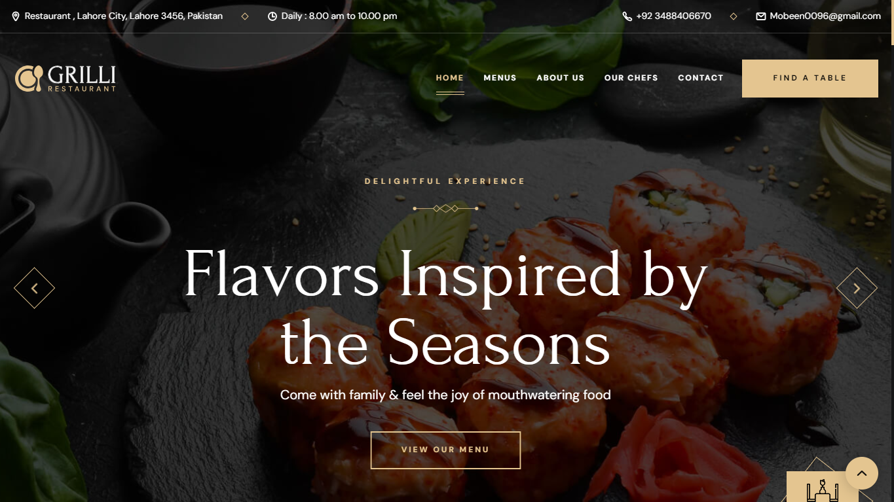This screenshot has width=894, height=502.
Task: Open the Home menu item
Action: (450, 78)
